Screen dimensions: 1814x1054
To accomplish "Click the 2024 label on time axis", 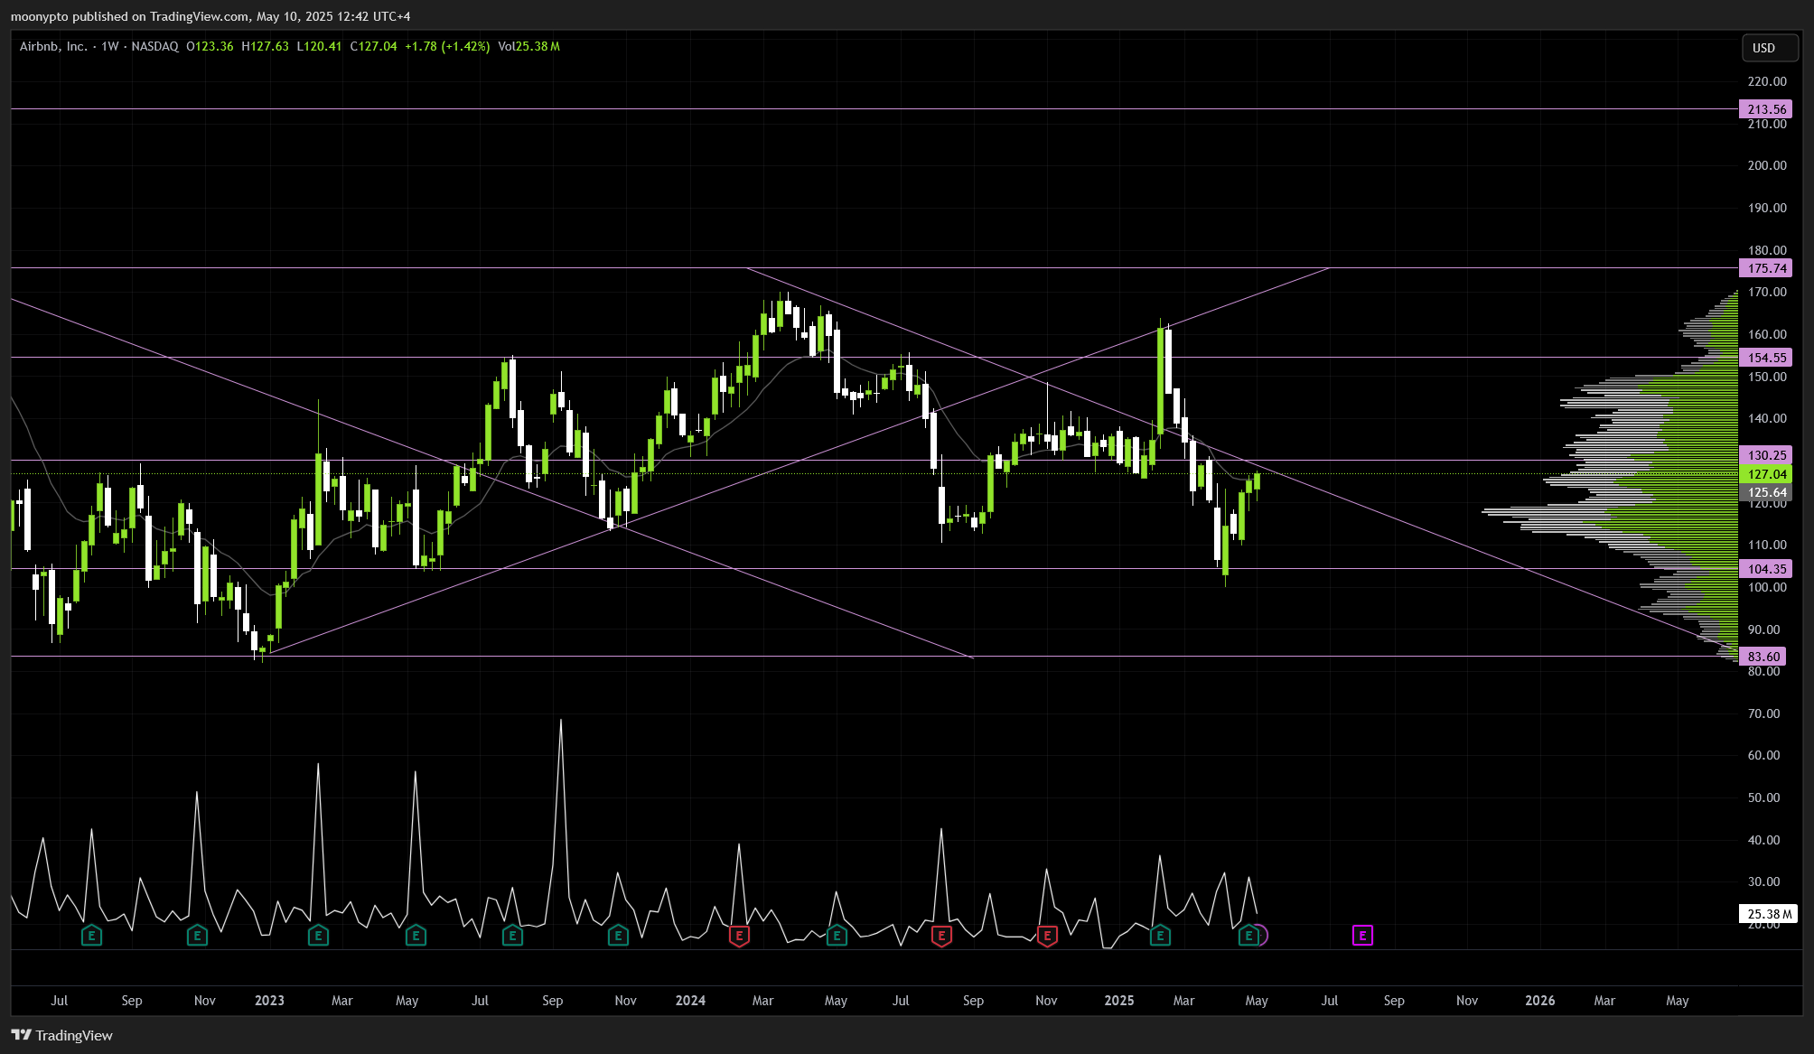I will tap(690, 1001).
